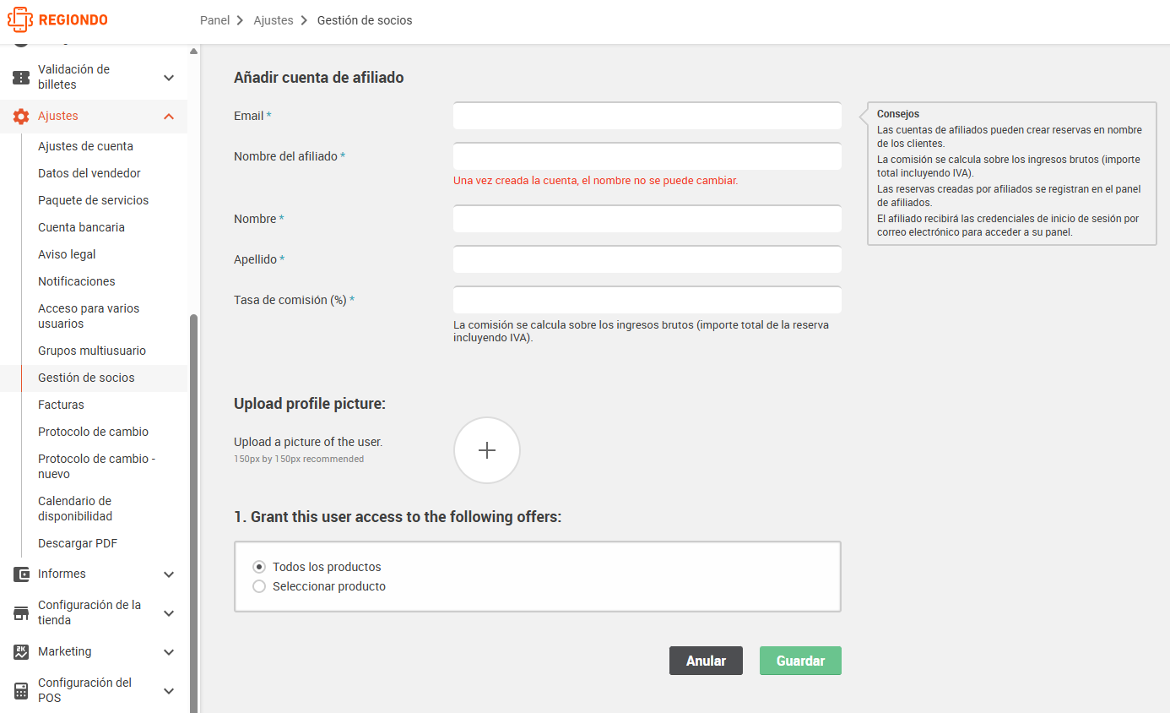Image resolution: width=1170 pixels, height=713 pixels.
Task: Click the Marketing chart icon
Action: click(21, 652)
